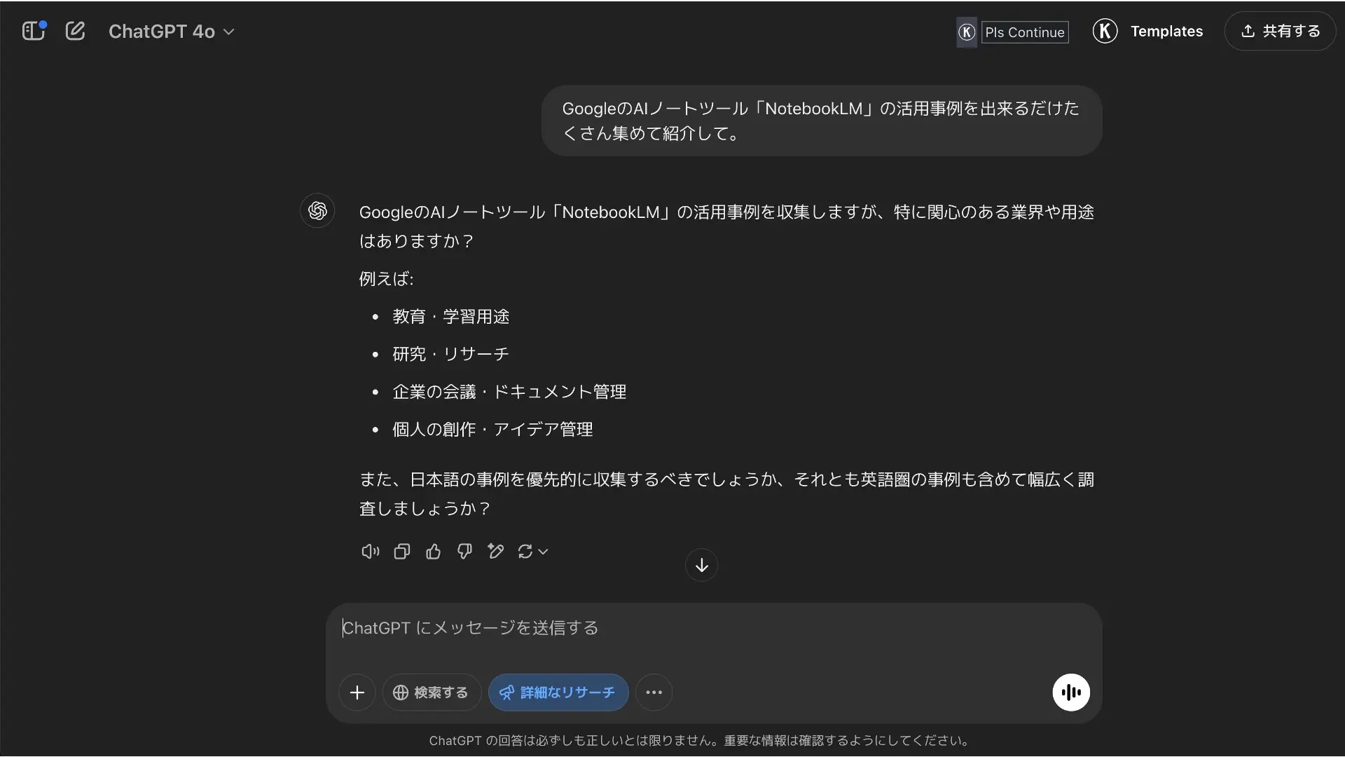Play the response aloud with speaker icon
Screen dimensions: 1345x757
click(x=371, y=552)
